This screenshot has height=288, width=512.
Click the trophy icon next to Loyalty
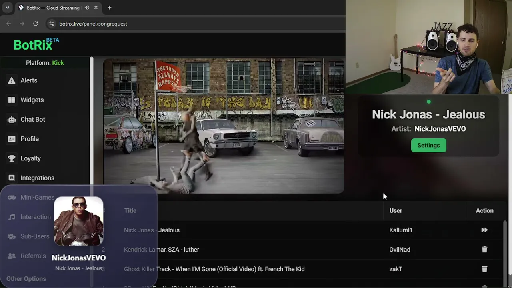12,158
